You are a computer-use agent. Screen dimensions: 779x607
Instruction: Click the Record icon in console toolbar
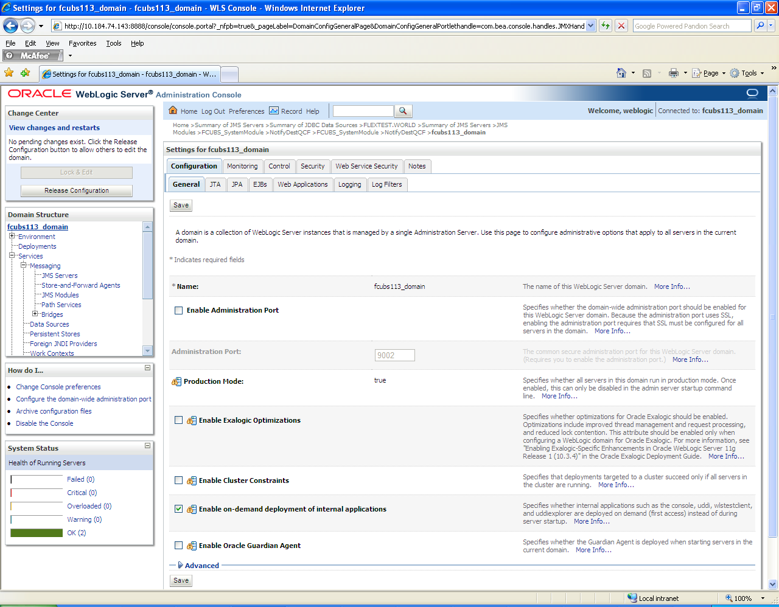[x=274, y=111]
